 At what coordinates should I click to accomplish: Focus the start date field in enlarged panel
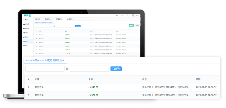(45, 69)
